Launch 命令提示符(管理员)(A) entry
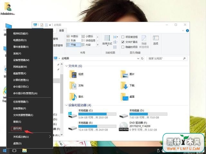Screen dimensions: 206x154 point(25,93)
